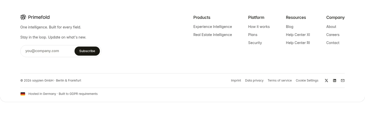View the Data privacy page
Viewport: 365px width, 115px height.
[254, 81]
